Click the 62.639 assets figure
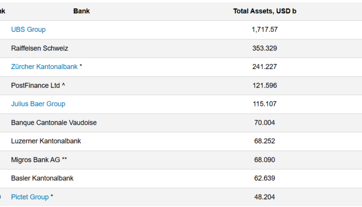 pos(265,178)
